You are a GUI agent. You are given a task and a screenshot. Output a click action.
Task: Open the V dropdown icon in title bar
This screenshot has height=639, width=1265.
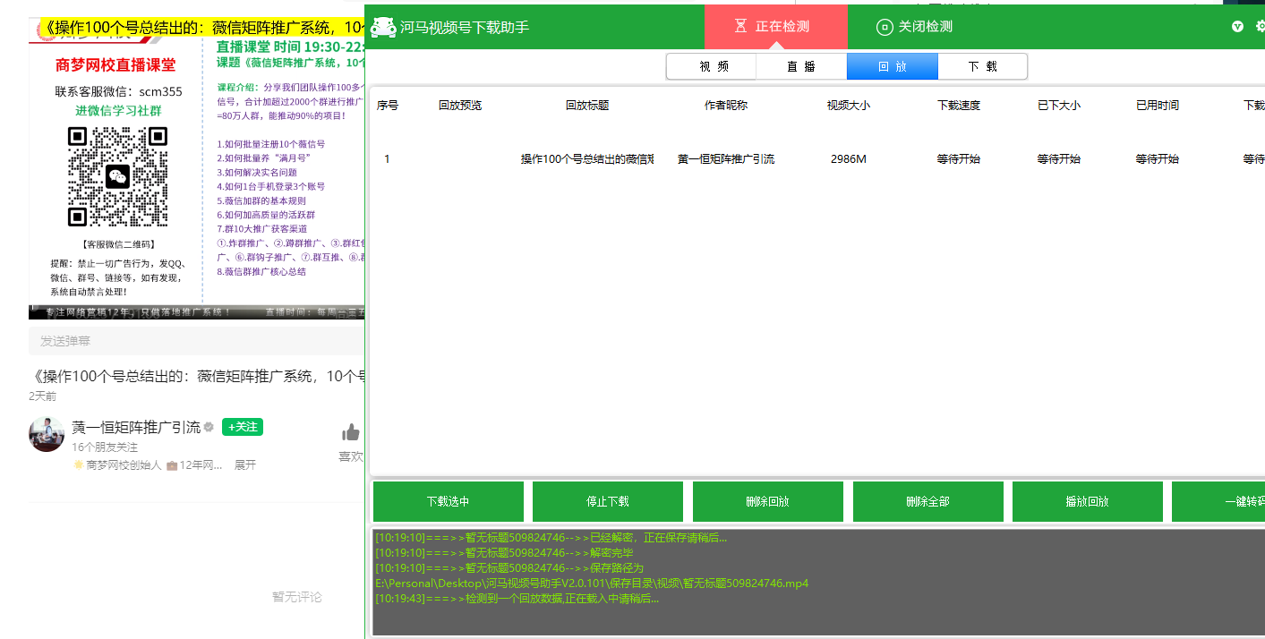[1237, 27]
